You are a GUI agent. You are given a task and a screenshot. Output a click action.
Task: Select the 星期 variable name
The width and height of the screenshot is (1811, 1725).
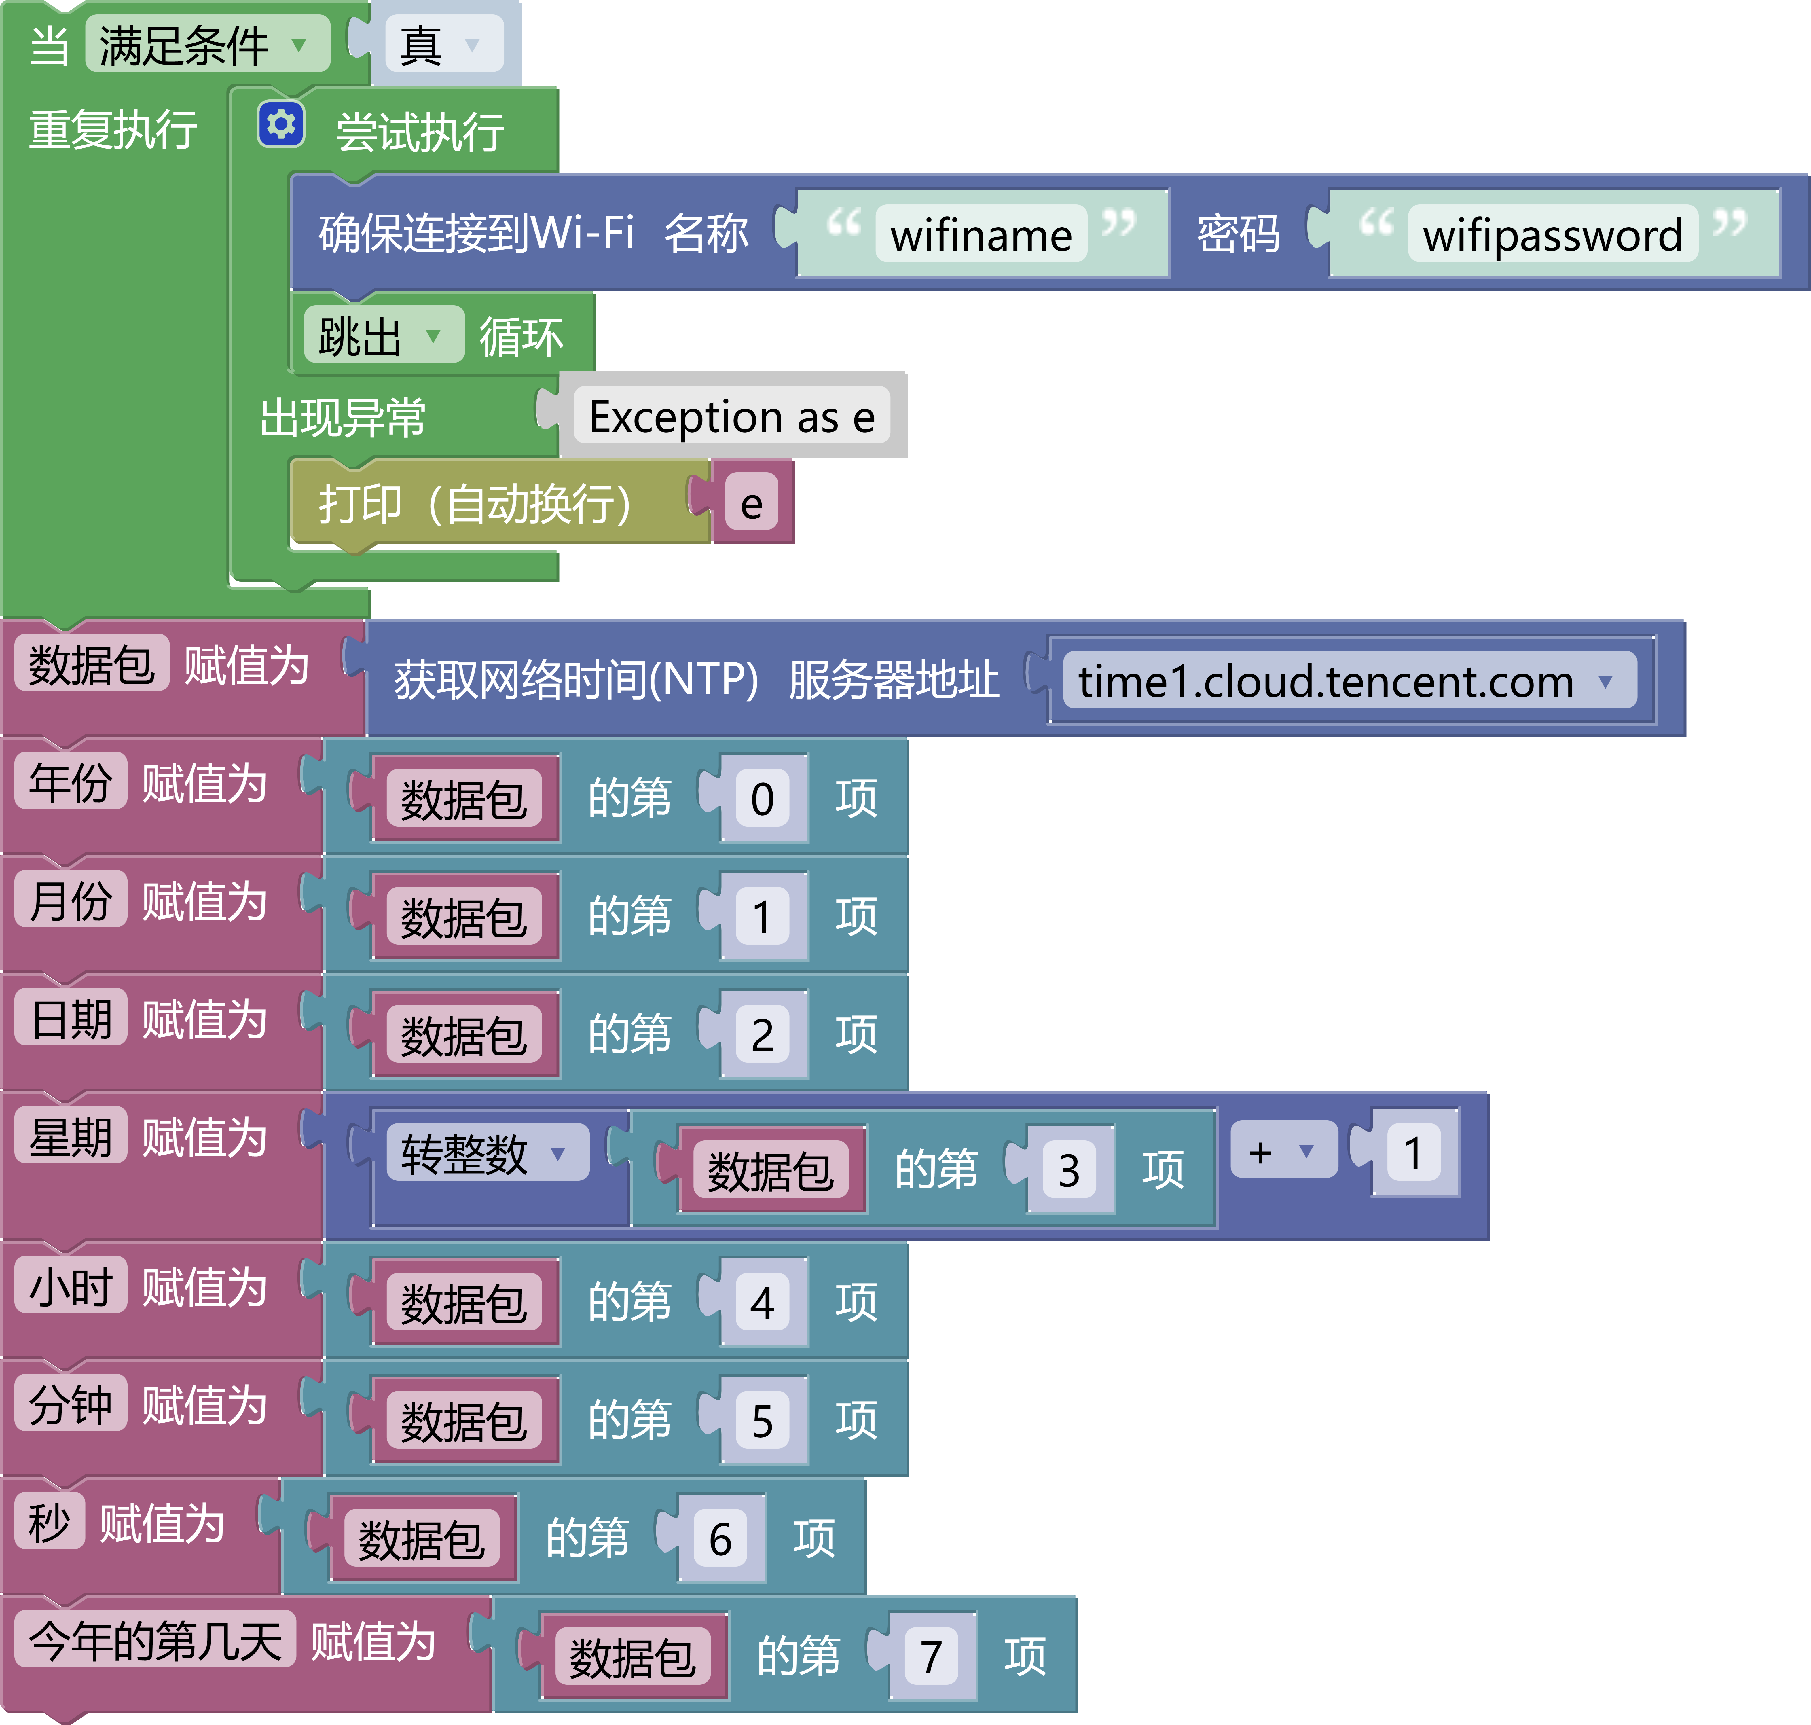coord(71,1137)
